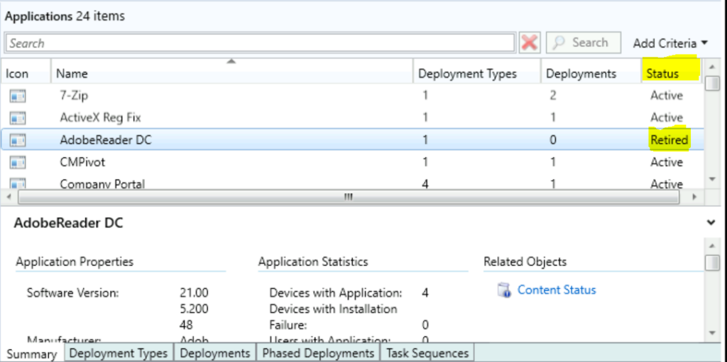This screenshot has height=362, width=727.
Task: Click the Related Objects heading
Action: (525, 262)
